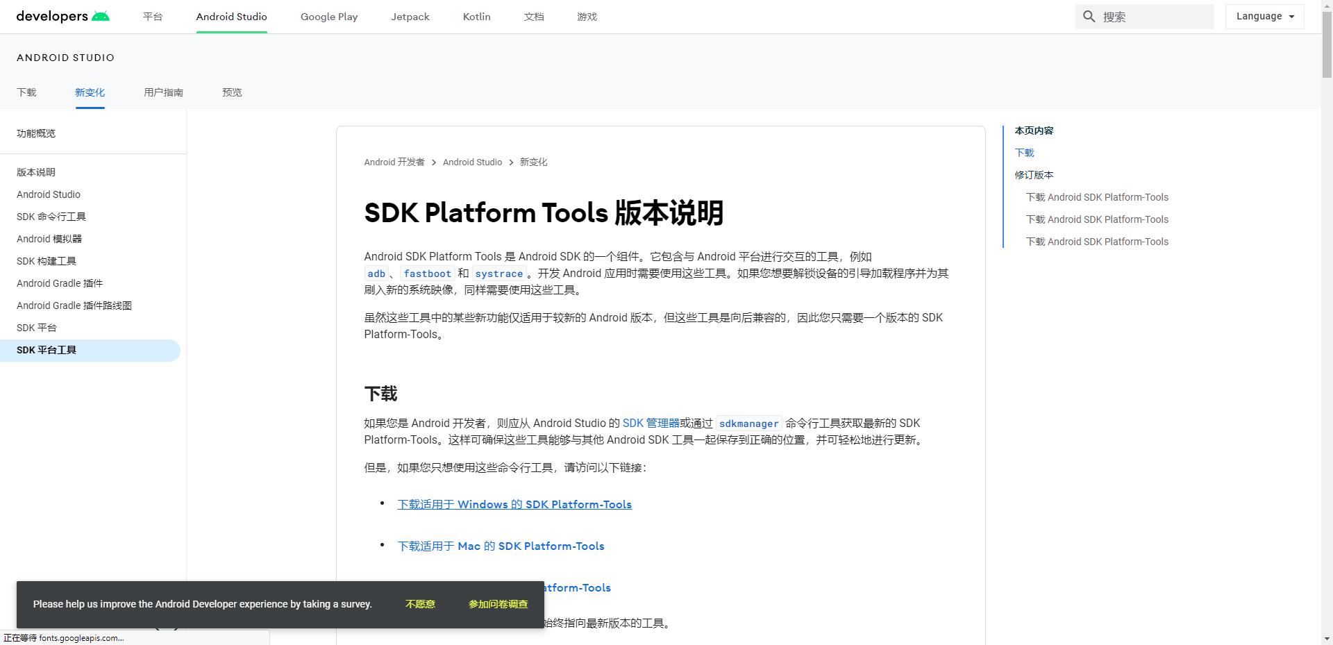This screenshot has height=645, width=1333.
Task: Open Android Studio sidebar entry
Action: (x=49, y=194)
